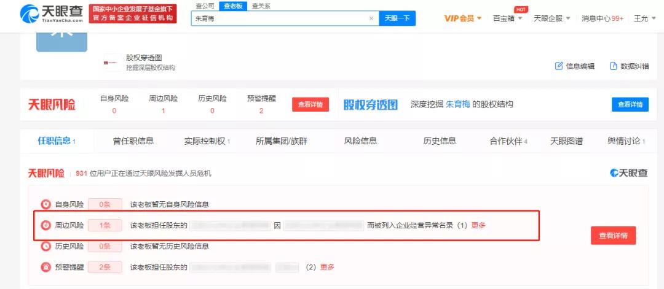Click the 历史风险 row icon
The width and height of the screenshot is (664, 289).
[45, 246]
